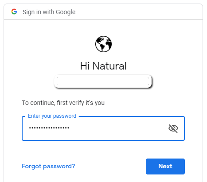
Task: Click the globe profile avatar
Action: coord(103,44)
